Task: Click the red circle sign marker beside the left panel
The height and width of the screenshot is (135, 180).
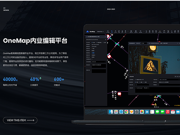Action: [109, 56]
